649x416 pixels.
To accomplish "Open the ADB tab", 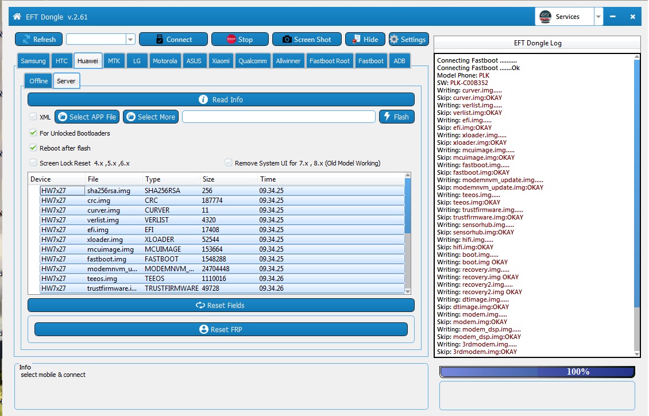I will coord(399,61).
